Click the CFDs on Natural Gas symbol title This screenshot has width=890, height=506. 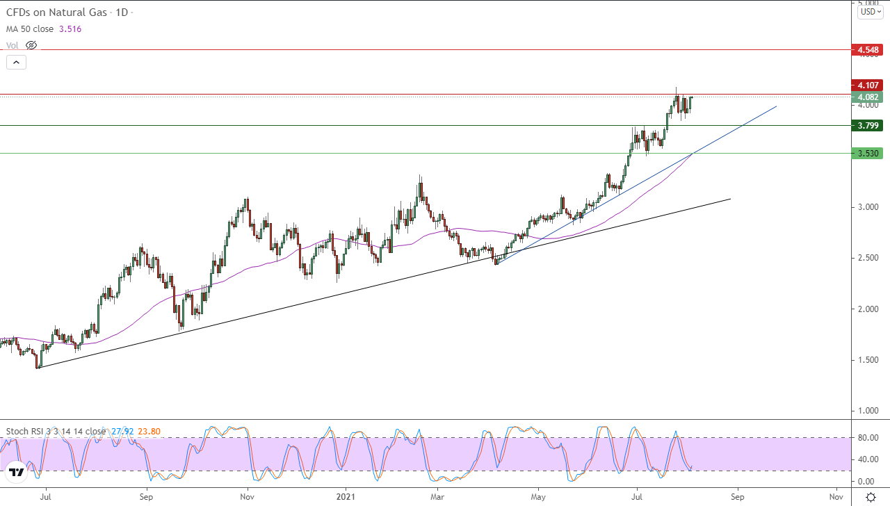point(56,13)
